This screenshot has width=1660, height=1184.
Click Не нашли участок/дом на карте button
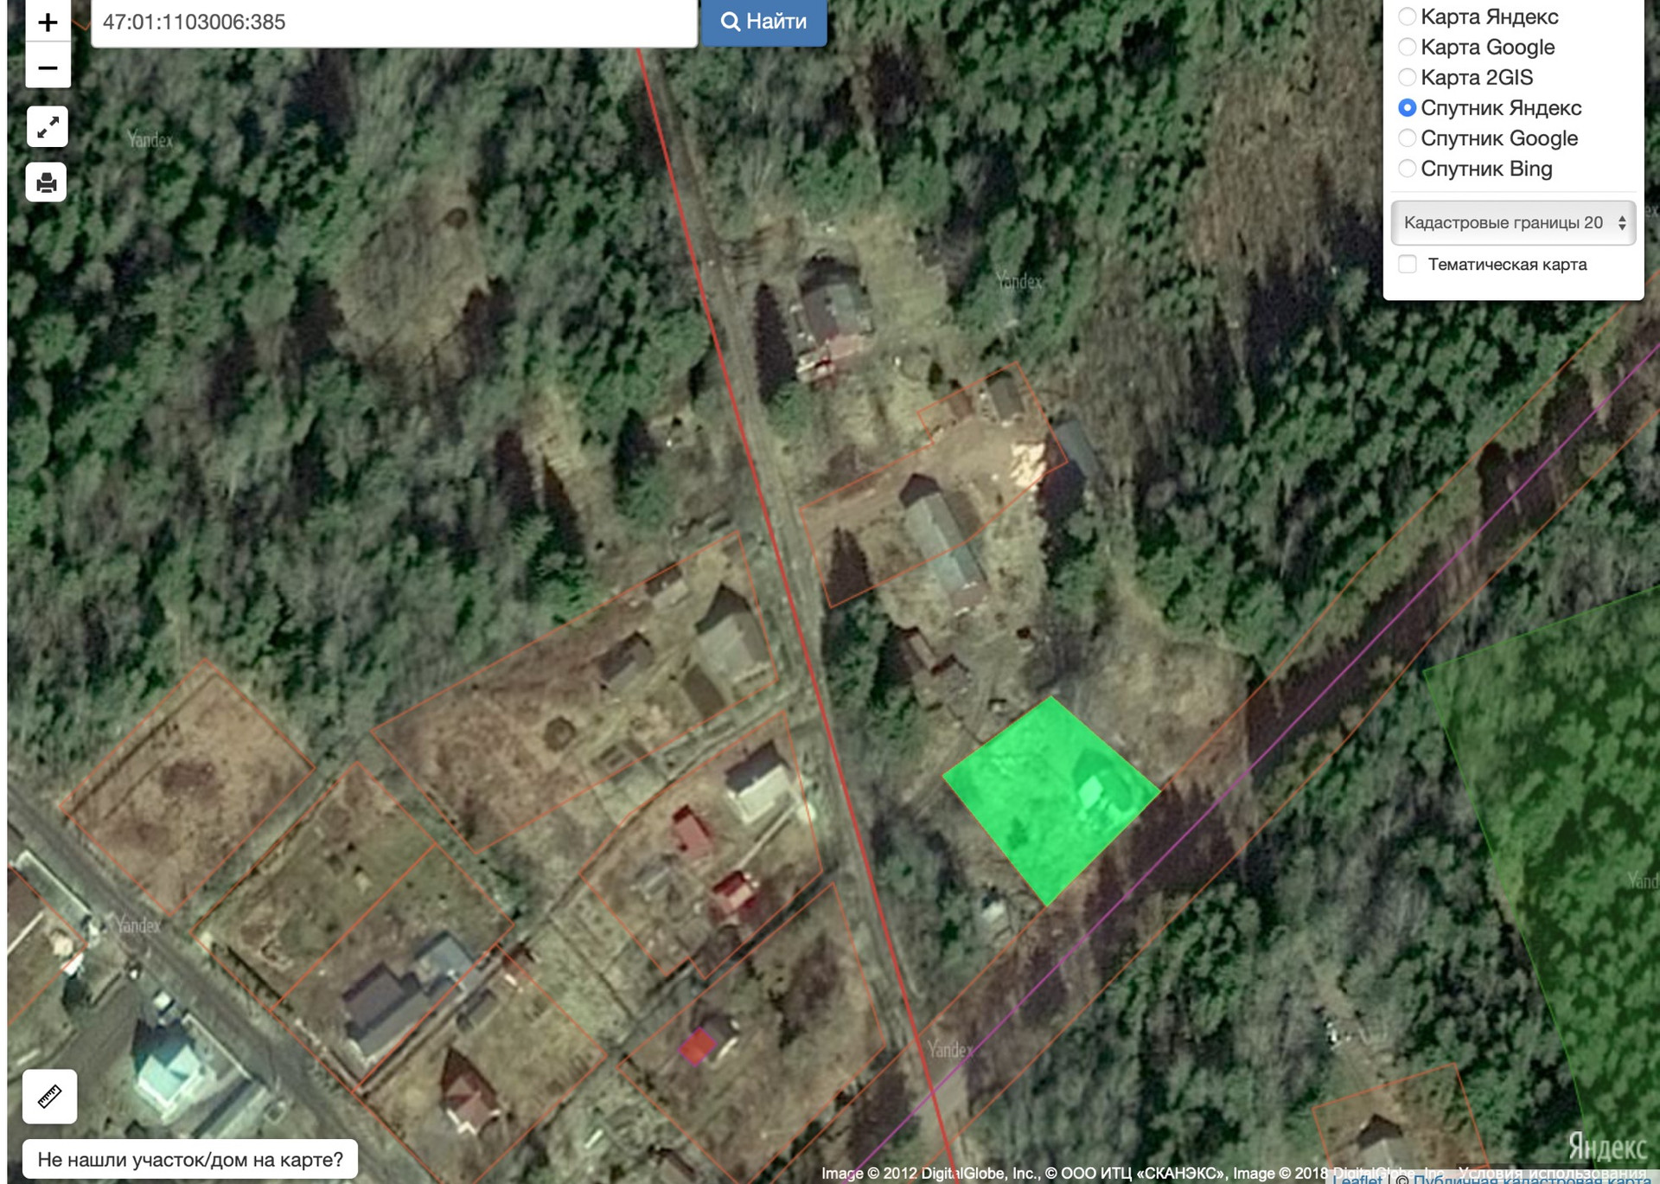(x=189, y=1159)
